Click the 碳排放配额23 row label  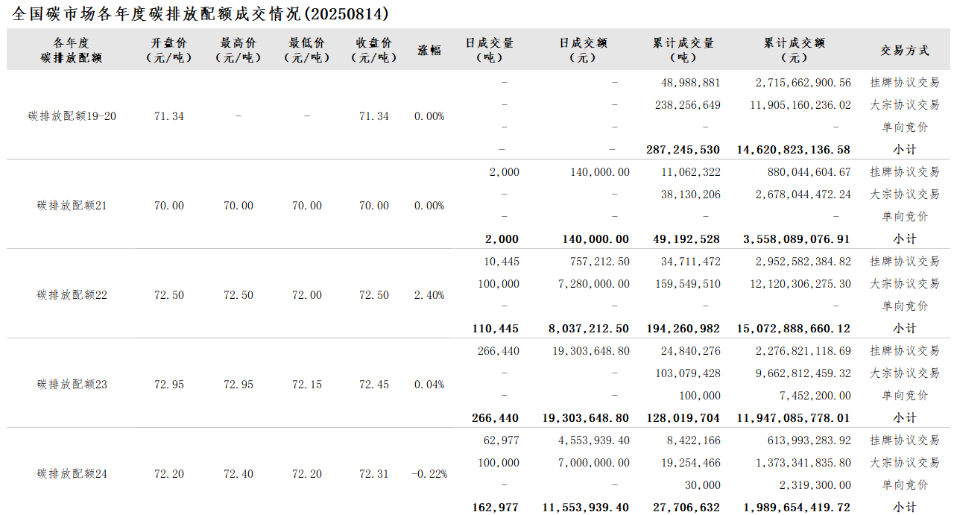[x=72, y=385]
